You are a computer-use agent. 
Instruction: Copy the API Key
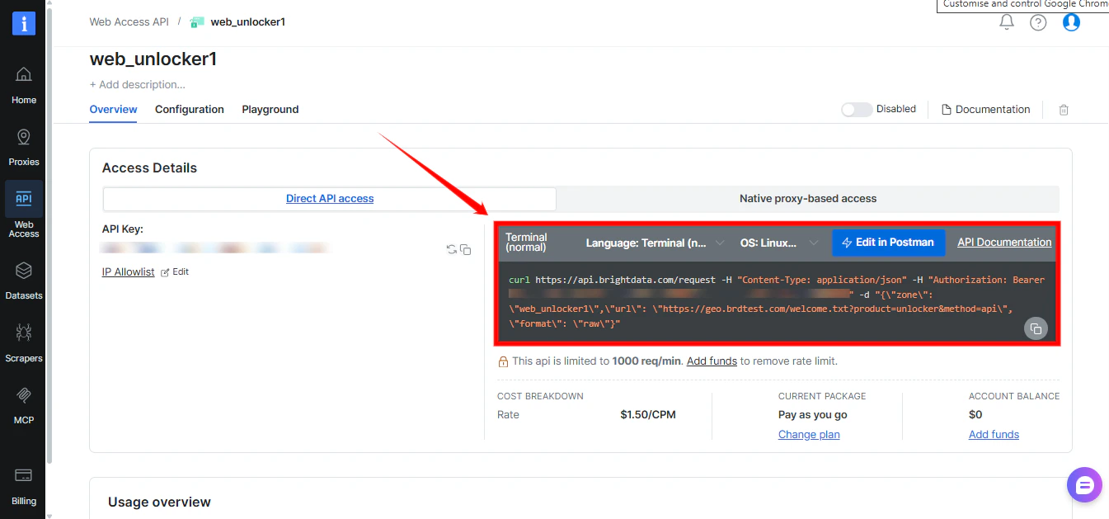click(465, 248)
